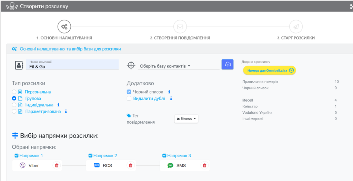353x181 pixels.
Task: Enable Видалити дублі checkbox
Action: [x=129, y=98]
